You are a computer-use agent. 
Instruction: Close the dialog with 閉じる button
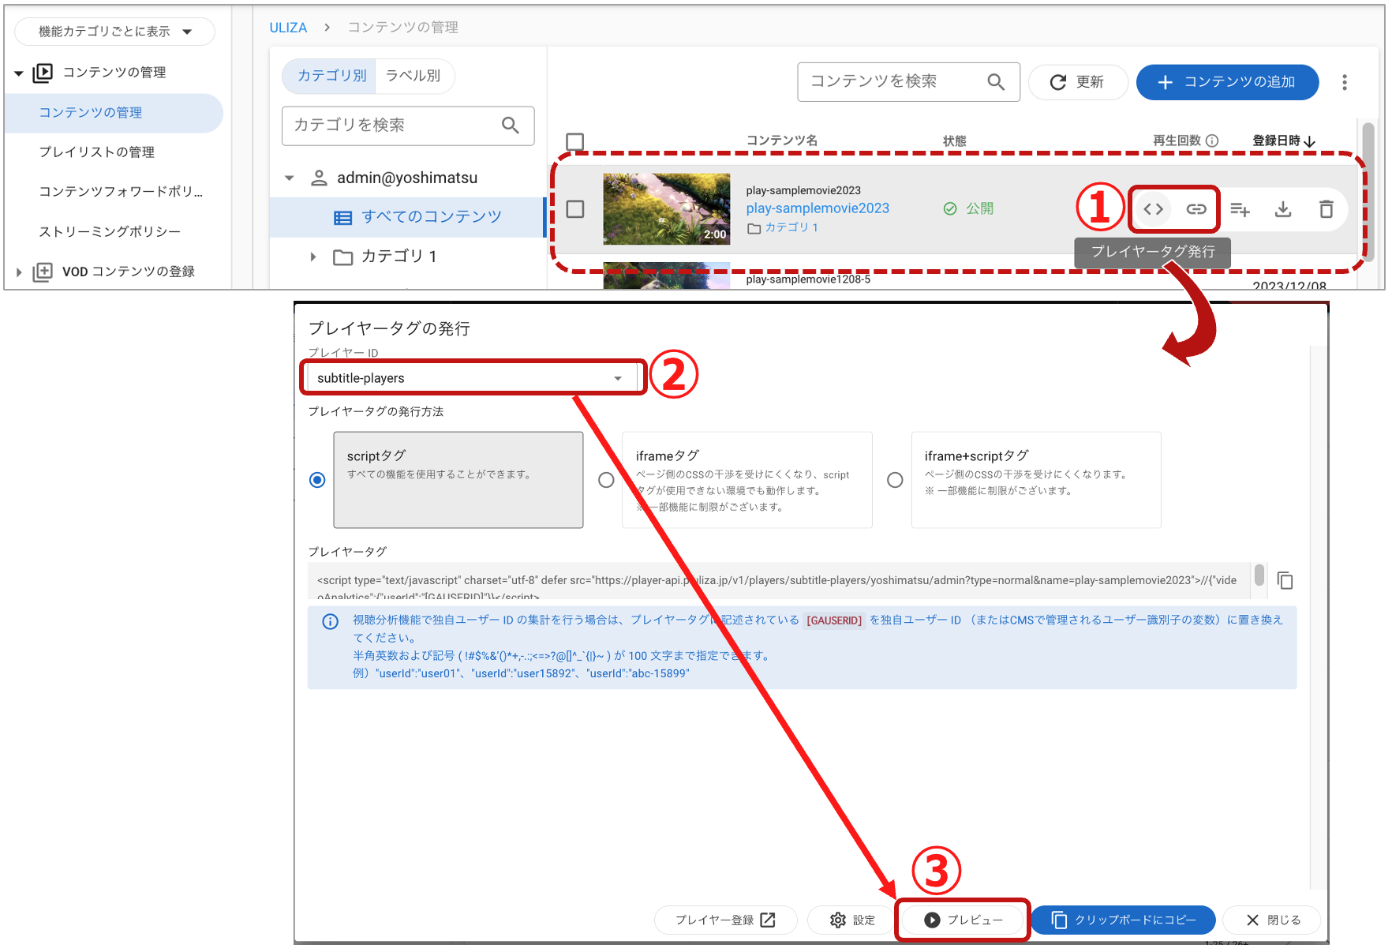pos(1272,920)
